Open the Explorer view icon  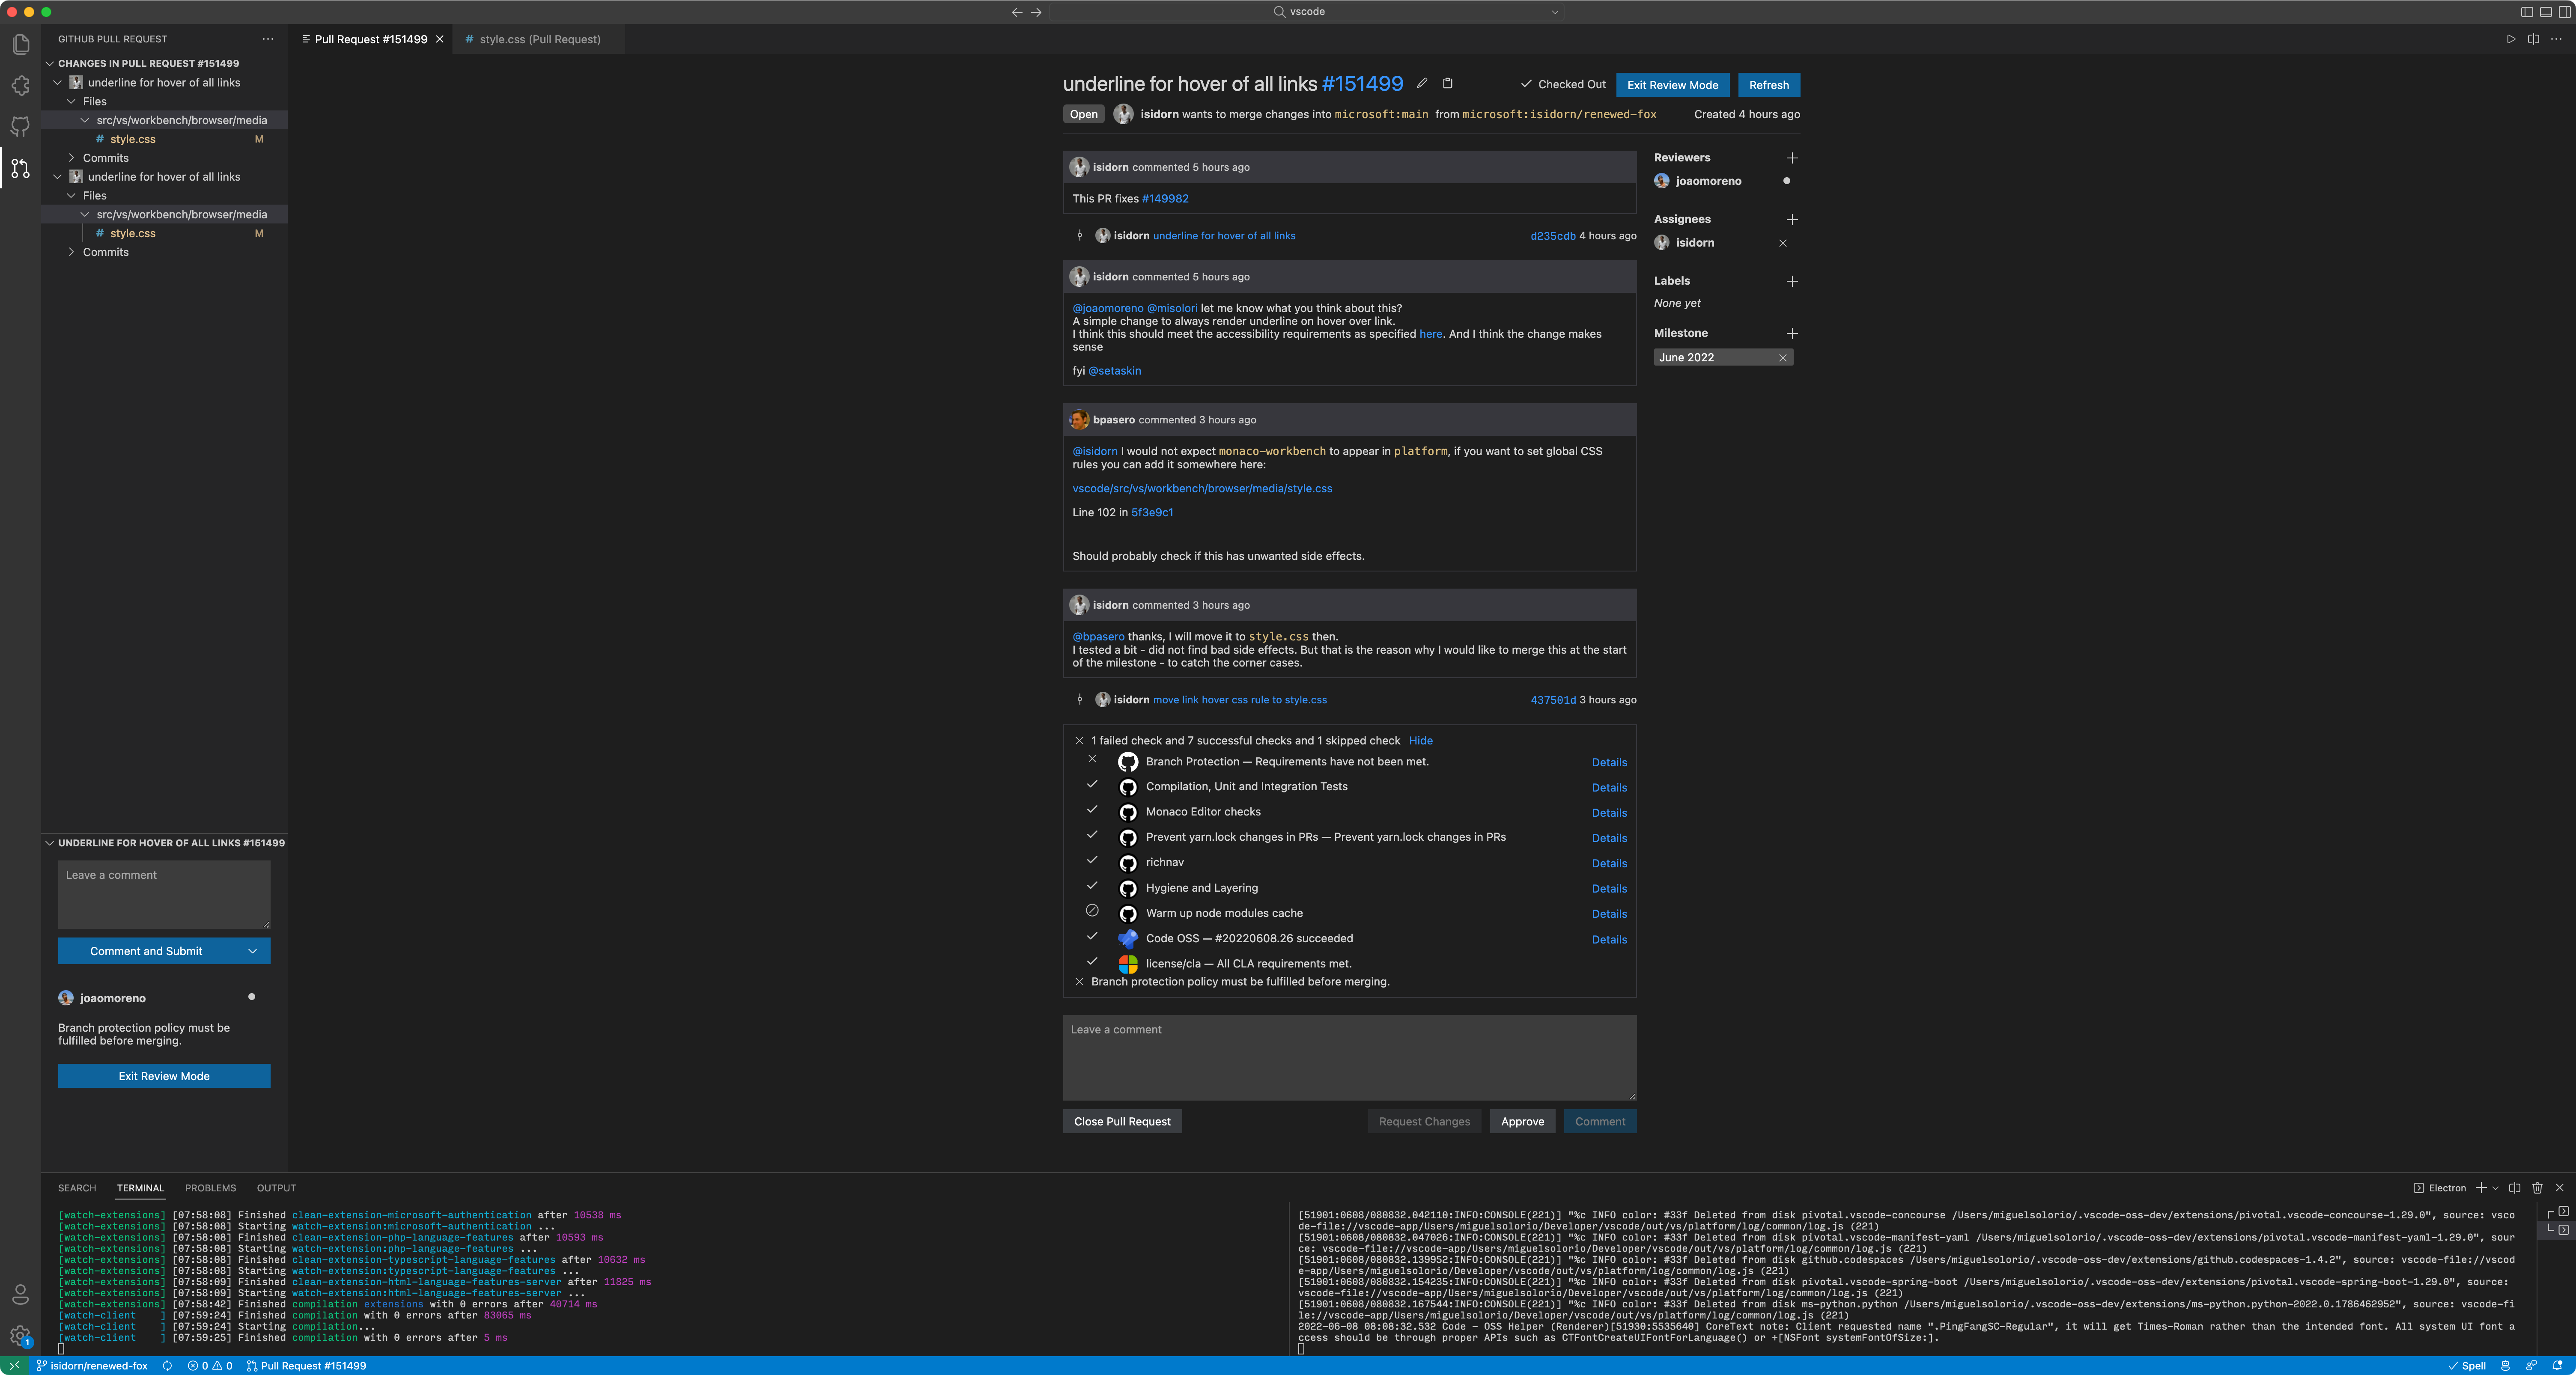[20, 44]
